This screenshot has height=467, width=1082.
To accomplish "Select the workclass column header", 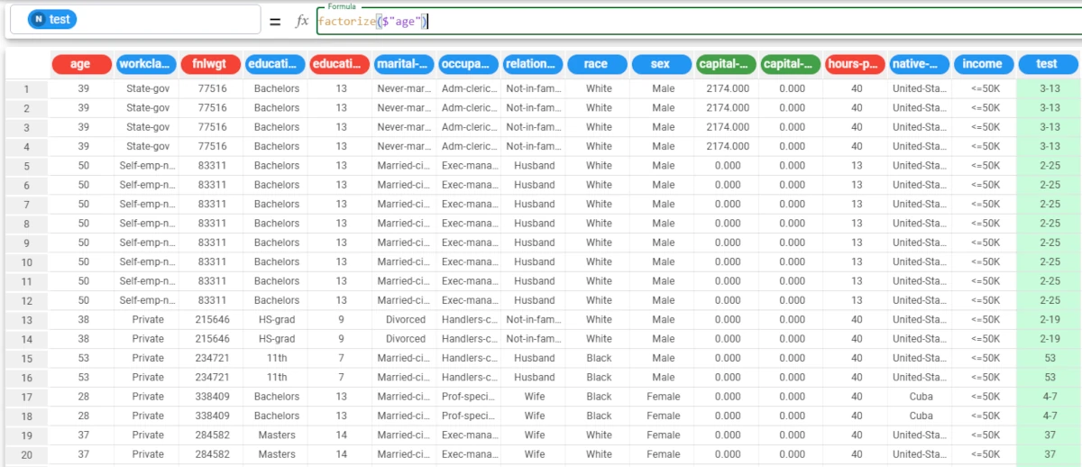I will 146,64.
